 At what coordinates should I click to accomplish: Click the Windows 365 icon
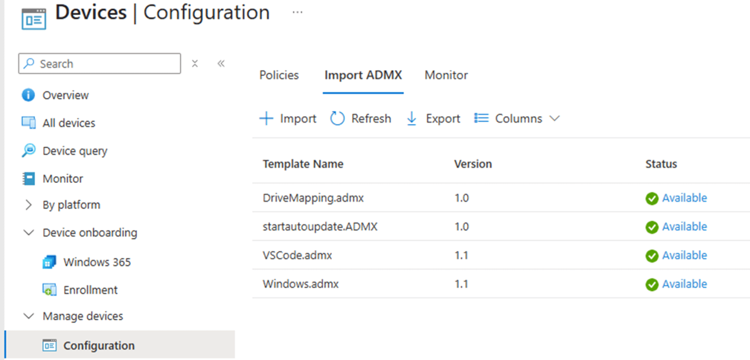point(49,262)
